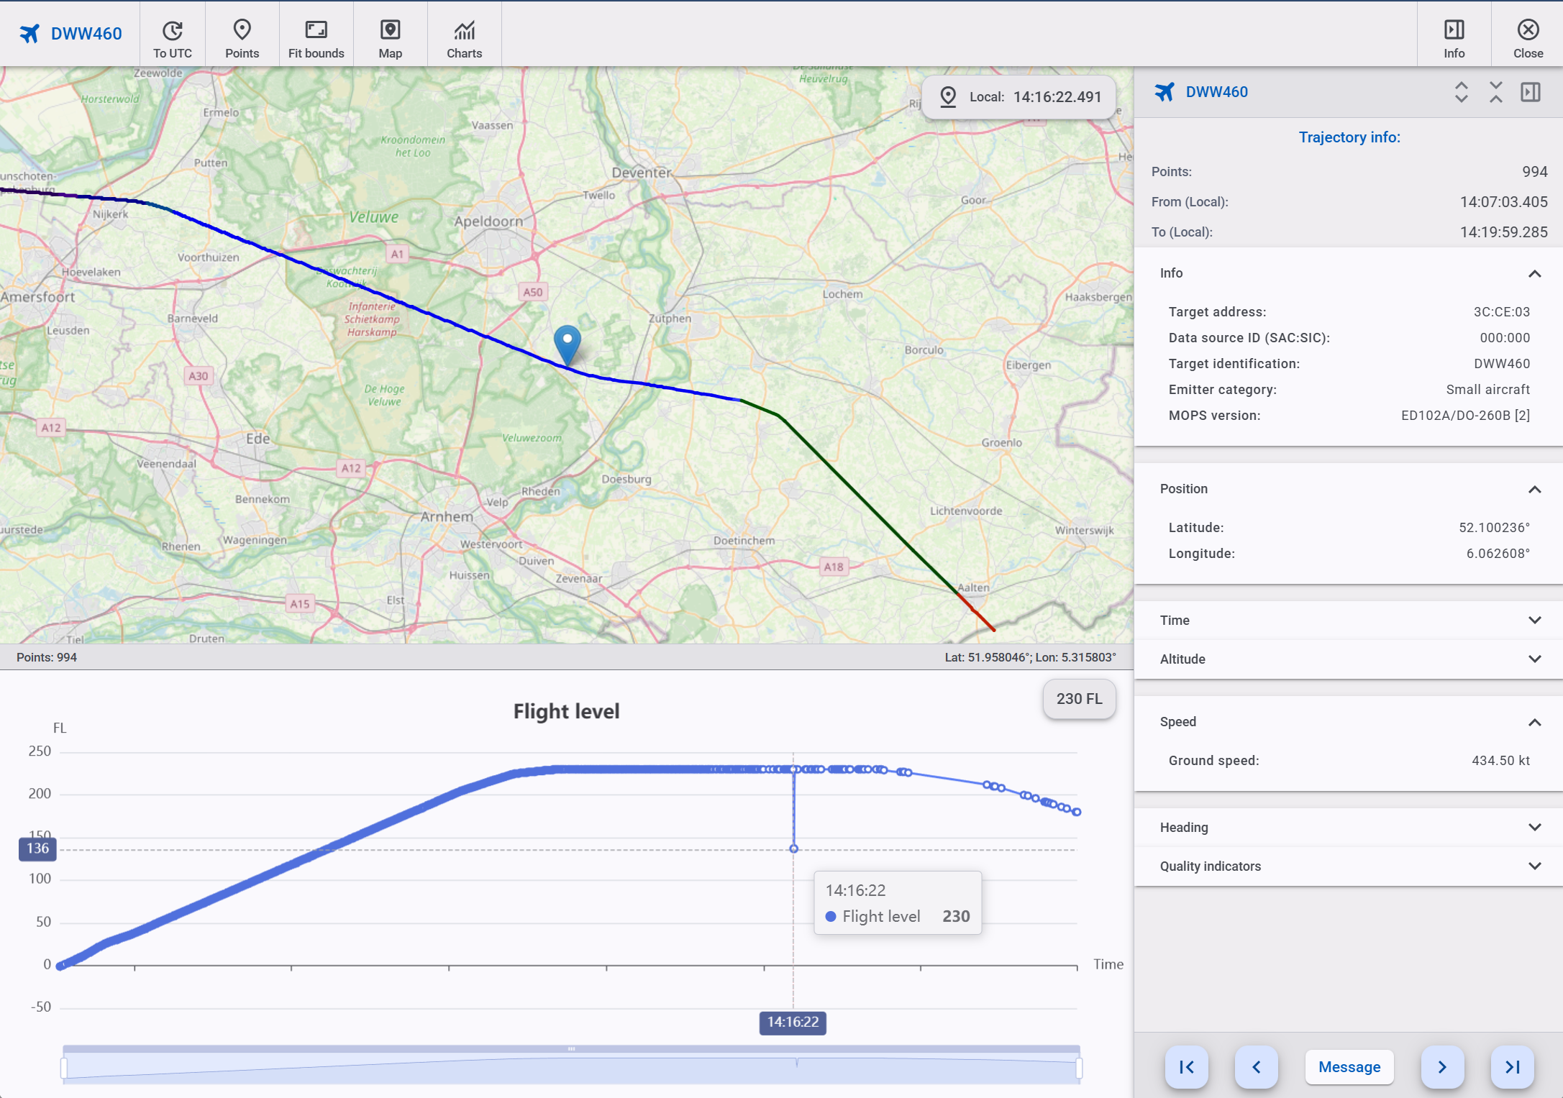This screenshot has width=1563, height=1098.
Task: Go to previous message arrow
Action: pyautogui.click(x=1257, y=1067)
